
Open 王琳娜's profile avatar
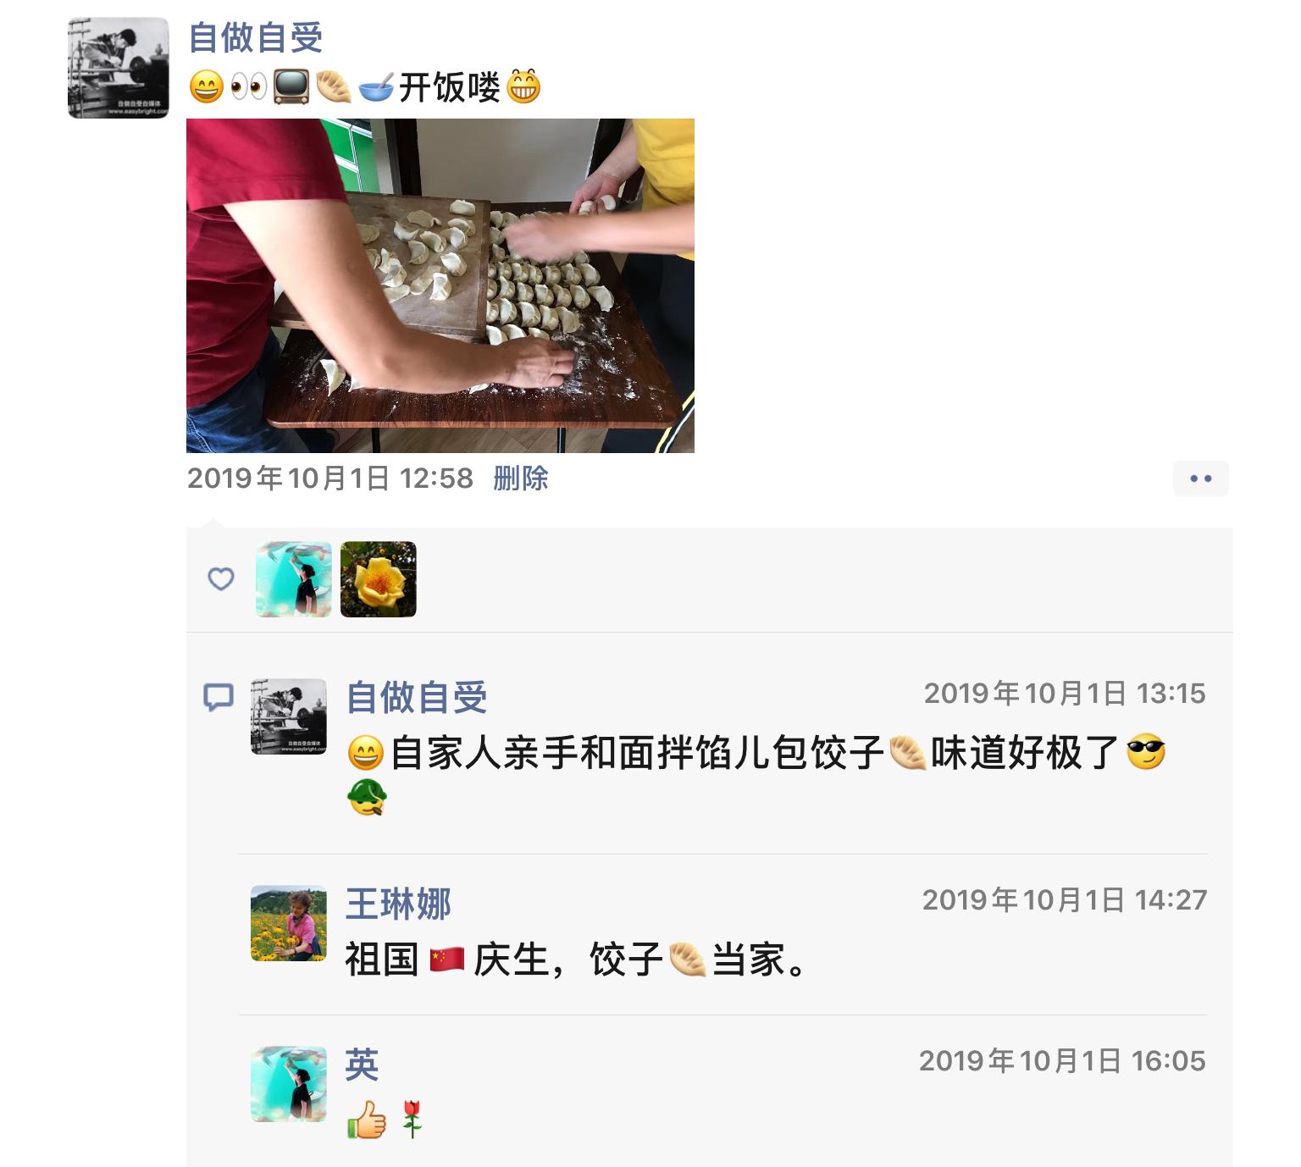[289, 923]
